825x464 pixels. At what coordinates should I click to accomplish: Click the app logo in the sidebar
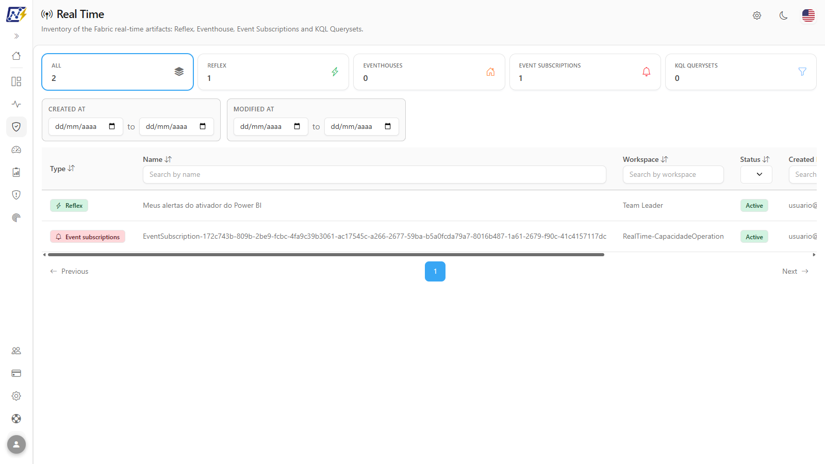[x=16, y=14]
